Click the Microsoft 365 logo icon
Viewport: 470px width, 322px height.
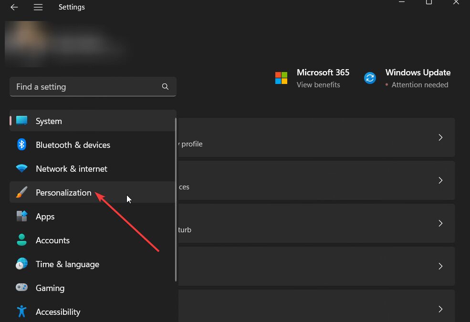(x=282, y=77)
